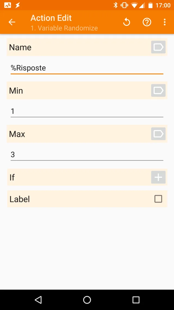Open the help for Variable Randomize
The height and width of the screenshot is (310, 174).
tap(147, 22)
